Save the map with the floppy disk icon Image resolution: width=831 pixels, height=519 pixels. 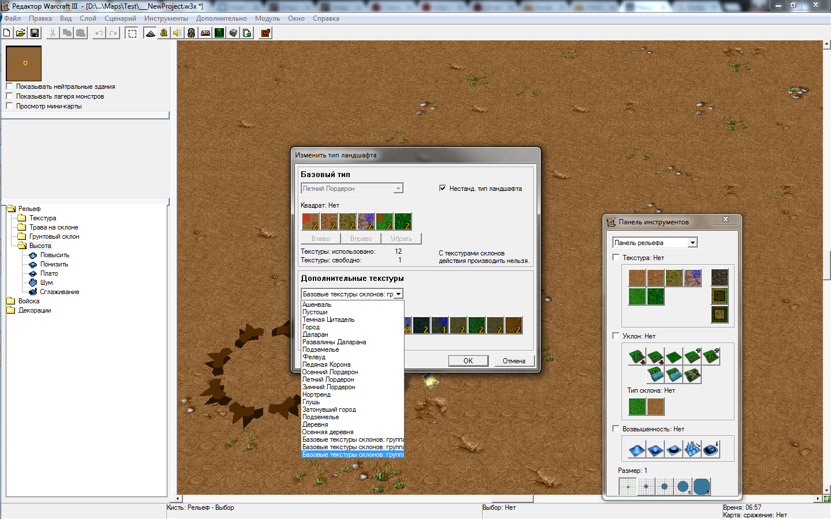pyautogui.click(x=35, y=33)
